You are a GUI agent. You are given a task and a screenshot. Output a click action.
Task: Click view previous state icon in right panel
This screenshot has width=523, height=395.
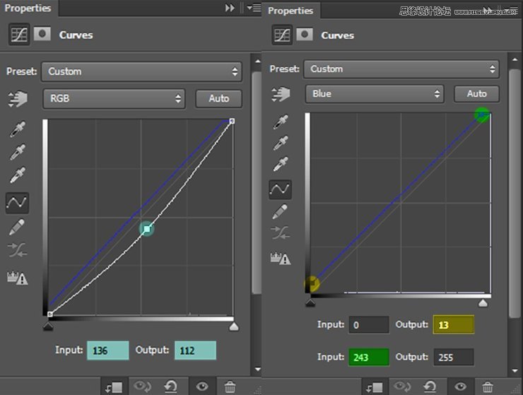click(x=402, y=387)
